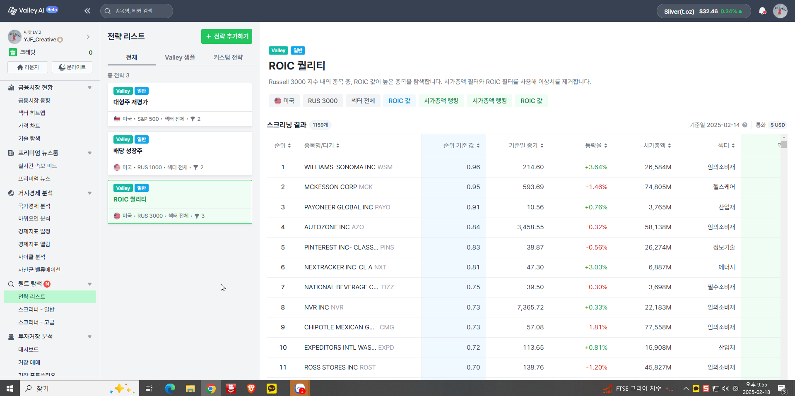Screen dimensions: 795x396
Task: Sort by 순위 기준 값 using its sort icon
Action: (478, 146)
